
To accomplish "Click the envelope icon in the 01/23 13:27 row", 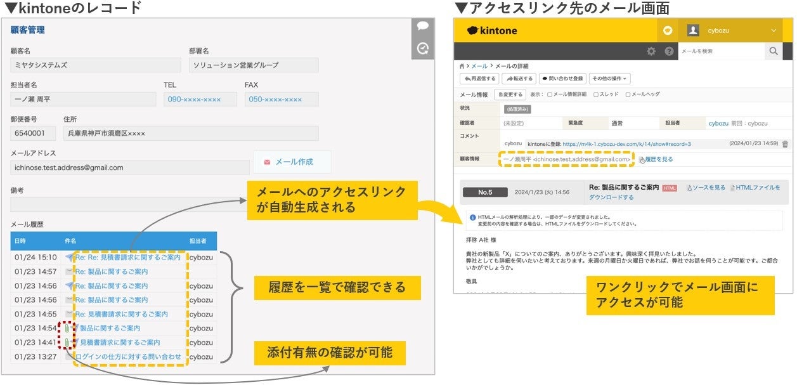I will point(70,356).
